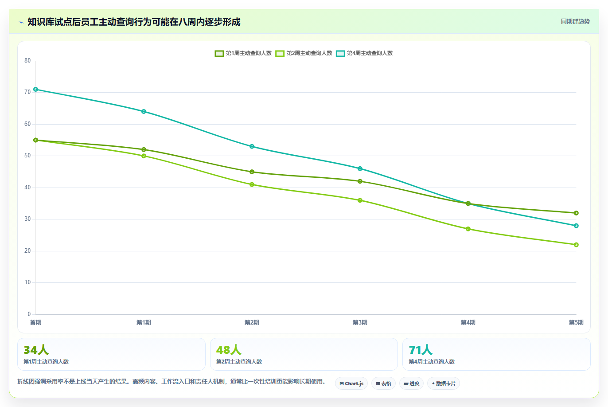Click the lightning icon beside the chart title

21,22
